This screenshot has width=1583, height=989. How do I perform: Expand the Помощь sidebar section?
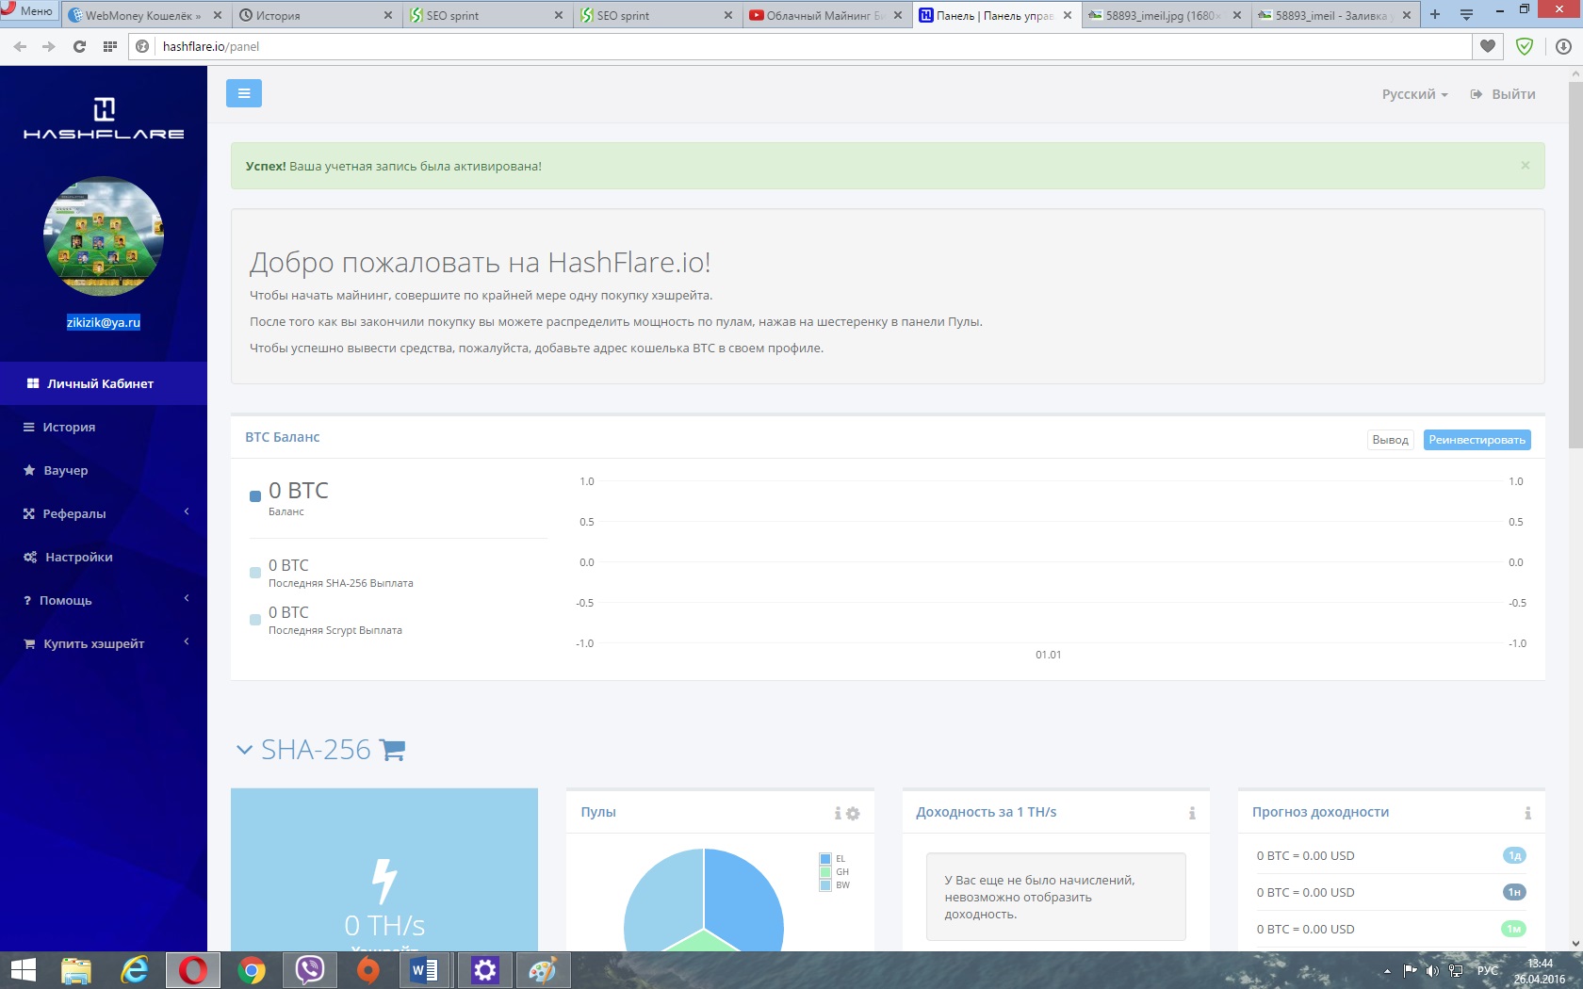(x=104, y=600)
